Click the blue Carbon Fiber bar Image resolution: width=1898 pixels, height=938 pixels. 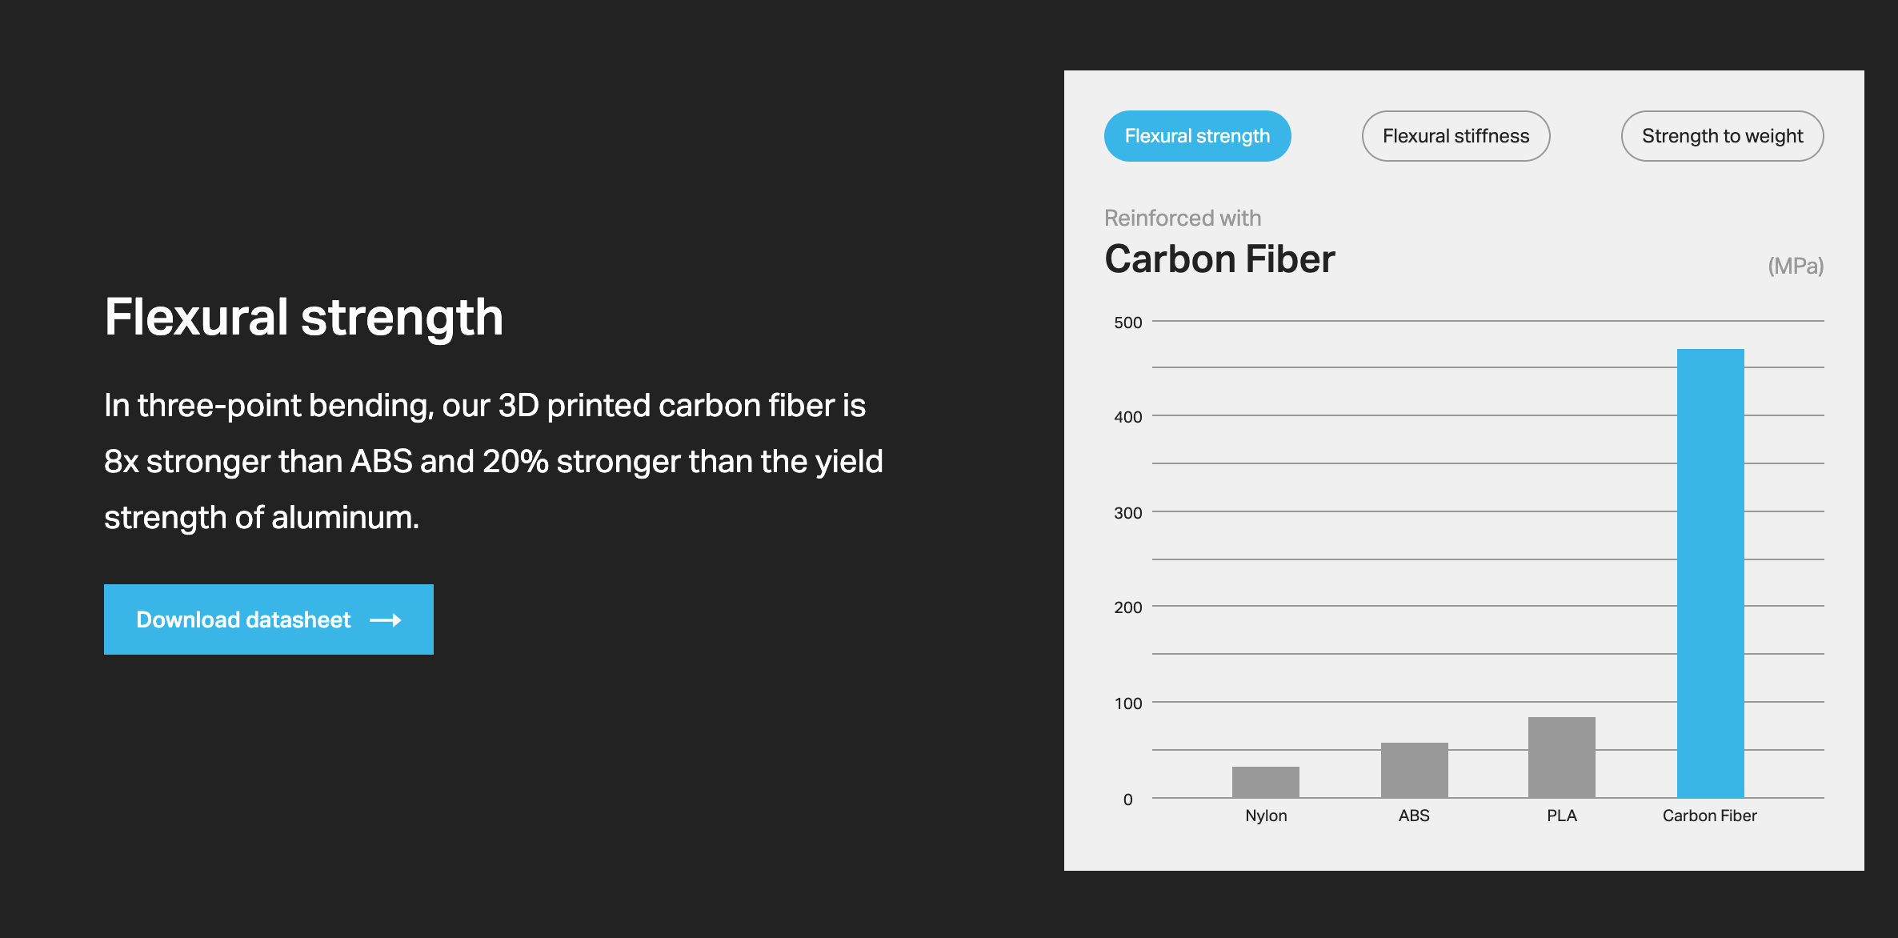(1710, 573)
